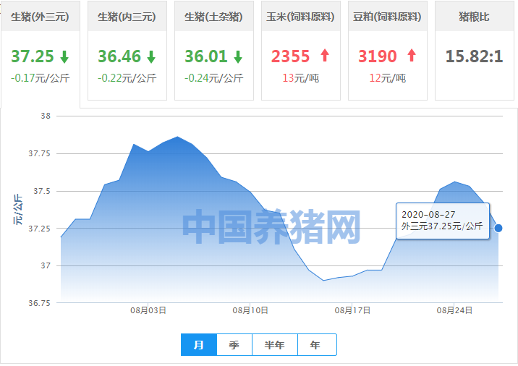This screenshot has height=366, width=518.
Task: Click the 08月17日 x-axis date label
Action: 352,310
